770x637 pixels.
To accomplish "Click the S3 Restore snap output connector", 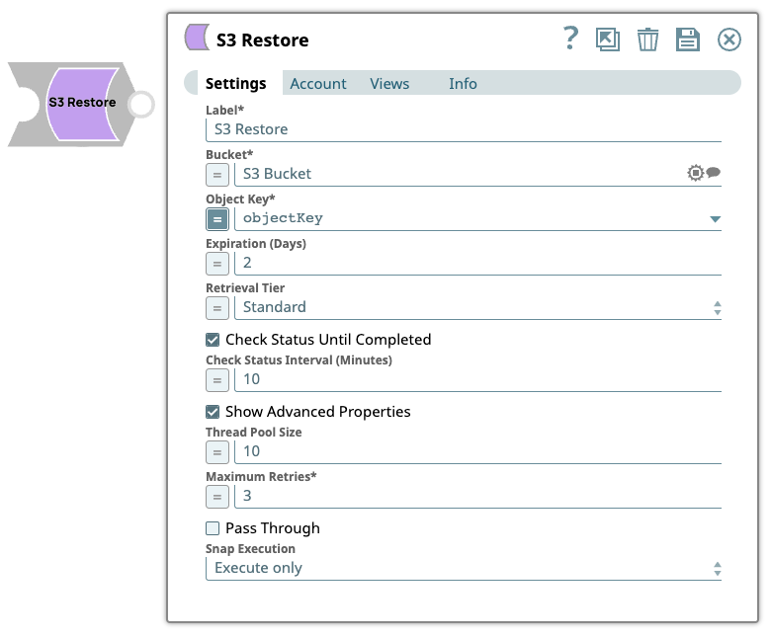I will tap(141, 104).
